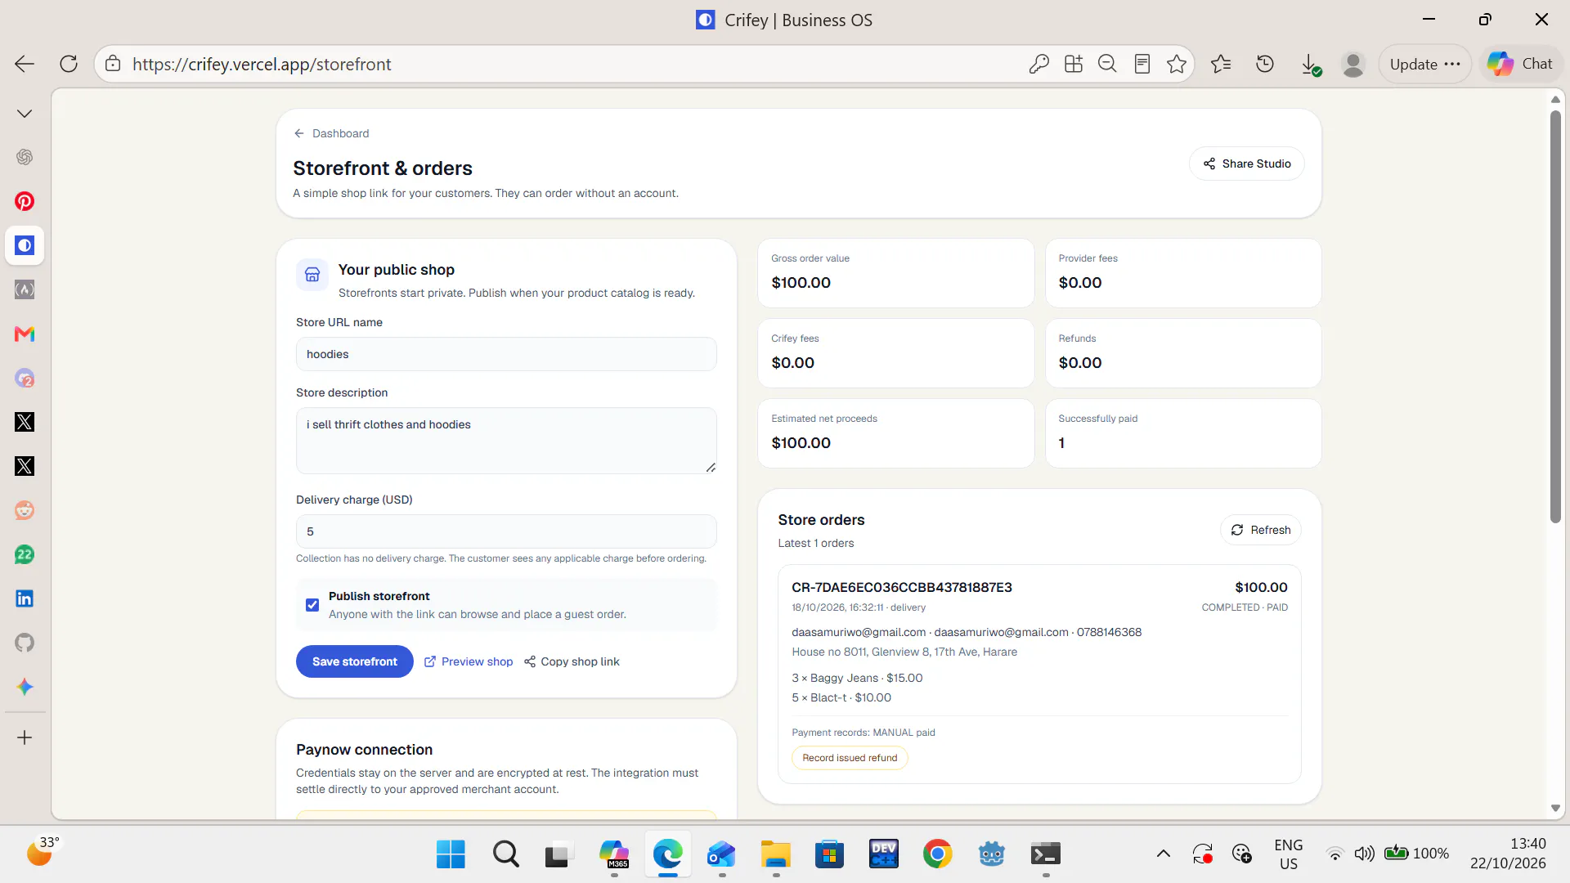Open the Dev C++ app on taskbar
Screen dimensions: 1570x883
[883, 854]
